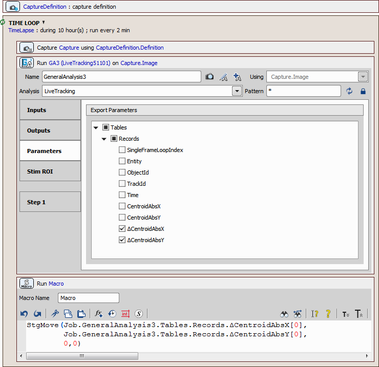Switch to the Inputs tab
This screenshot has height=367, width=379.
(x=50, y=110)
